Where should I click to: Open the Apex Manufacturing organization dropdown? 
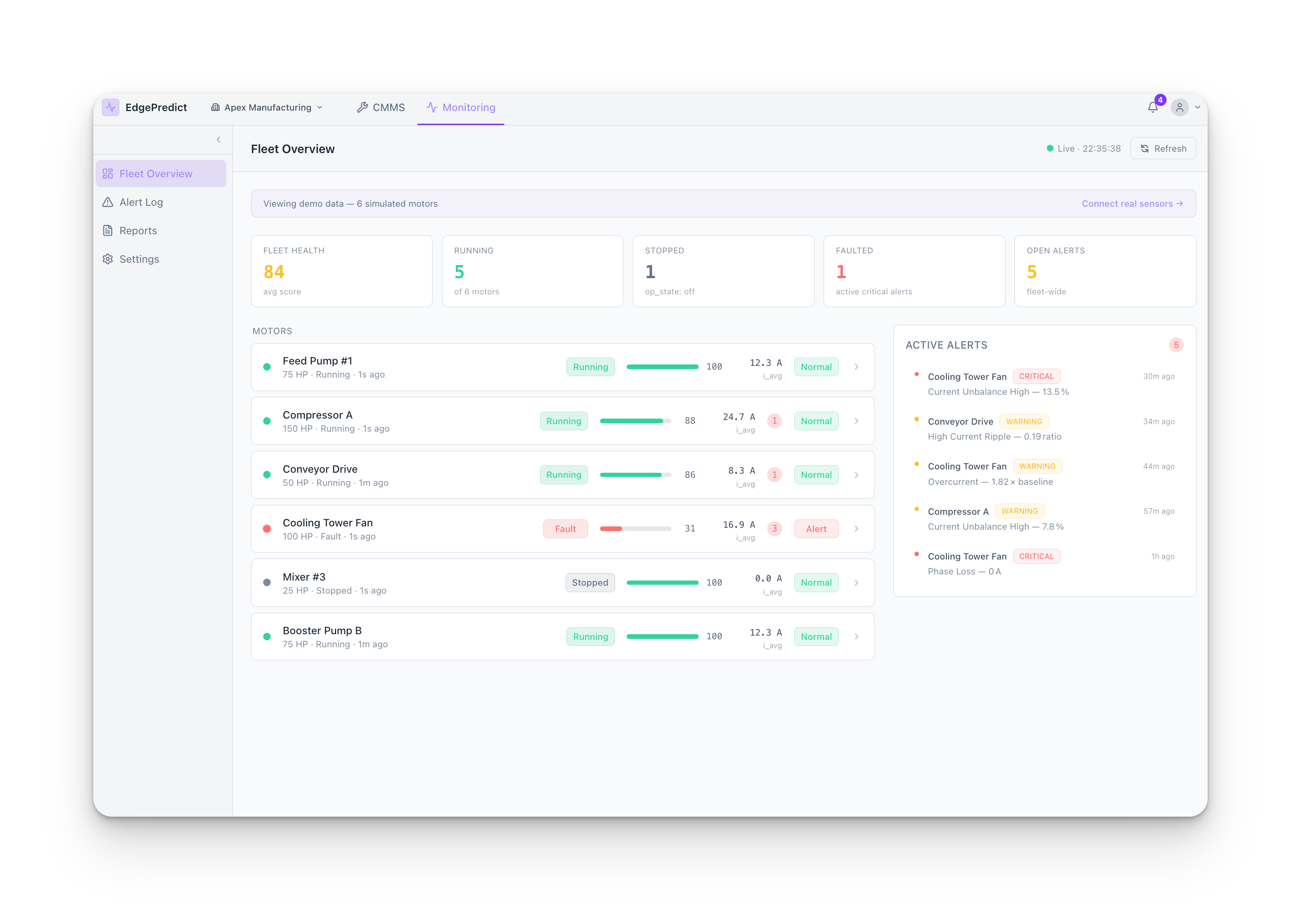266,107
